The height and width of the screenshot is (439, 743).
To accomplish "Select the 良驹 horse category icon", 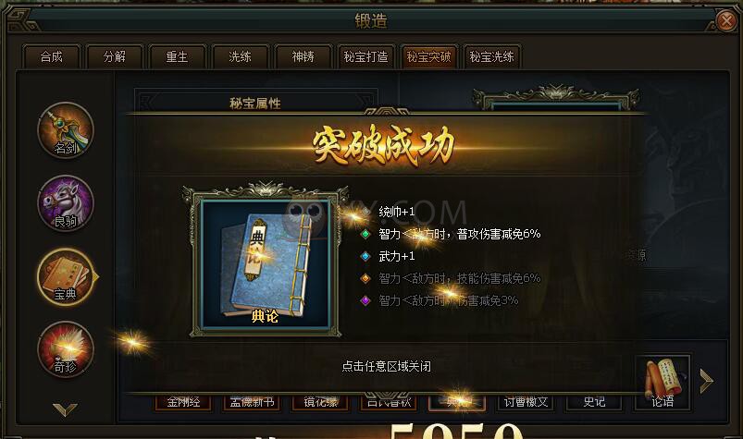I will (66, 203).
